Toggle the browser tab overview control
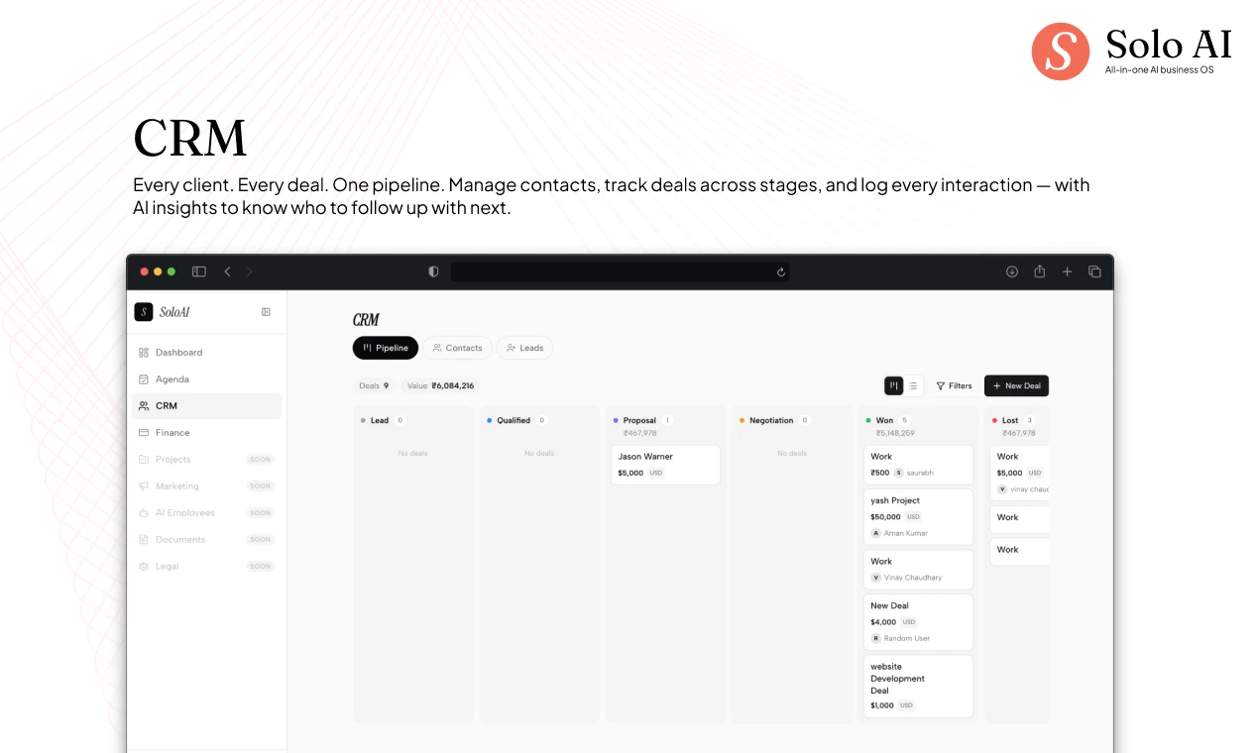Image resolution: width=1259 pixels, height=753 pixels. pos(1094,271)
